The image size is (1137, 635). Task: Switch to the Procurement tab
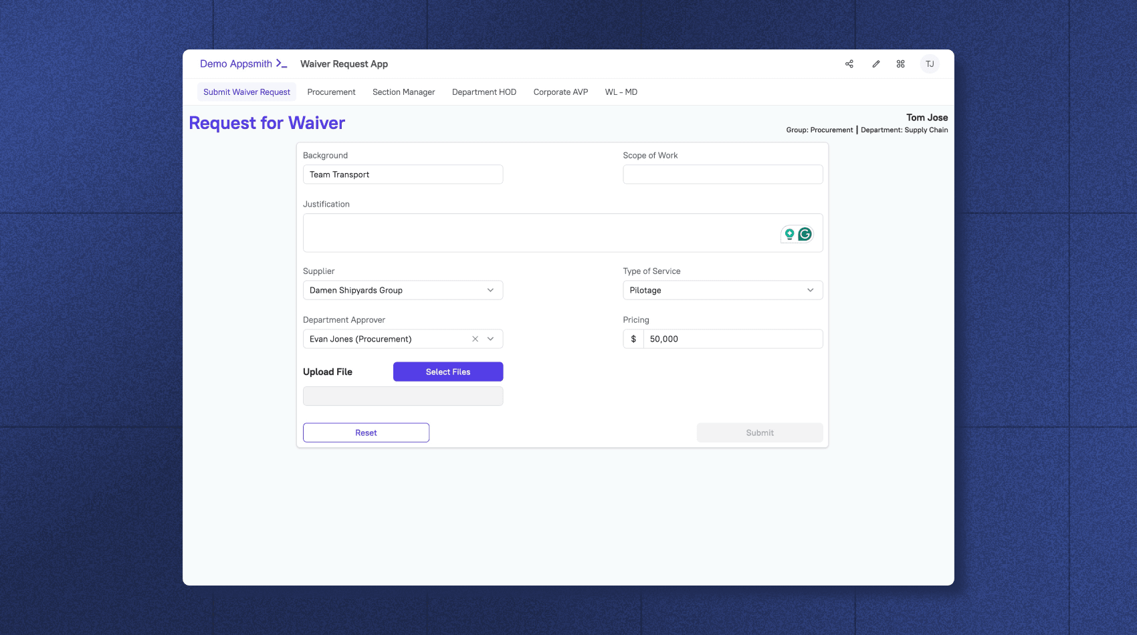point(331,92)
